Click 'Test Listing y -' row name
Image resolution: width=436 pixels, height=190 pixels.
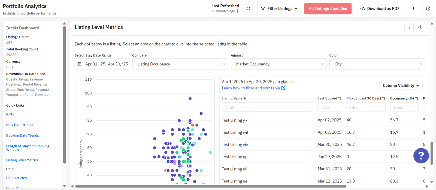click(x=235, y=120)
